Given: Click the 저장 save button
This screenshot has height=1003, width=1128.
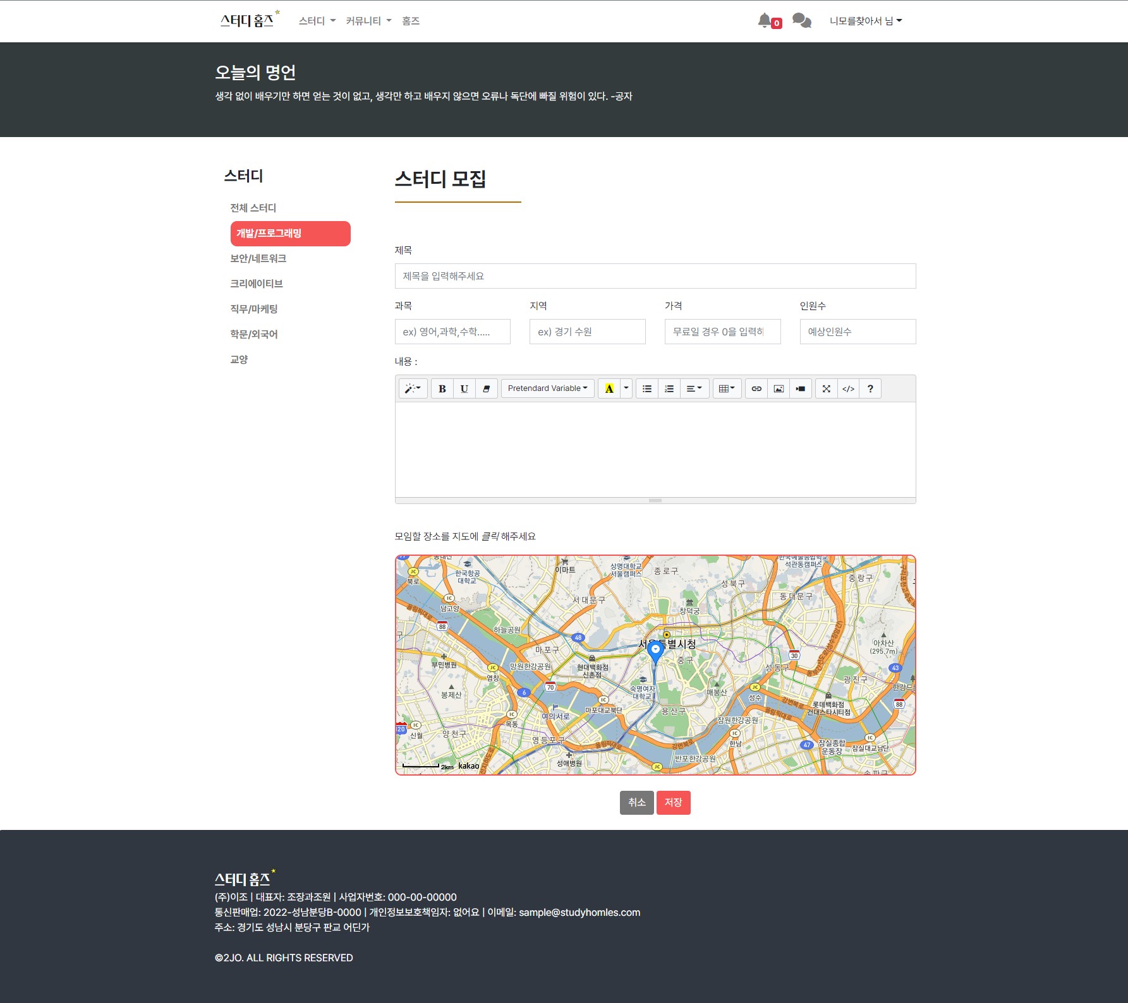Looking at the screenshot, I should tap(673, 802).
